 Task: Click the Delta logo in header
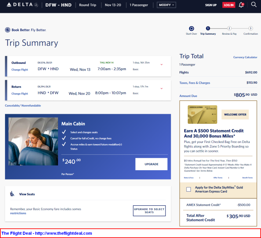click(22, 5)
